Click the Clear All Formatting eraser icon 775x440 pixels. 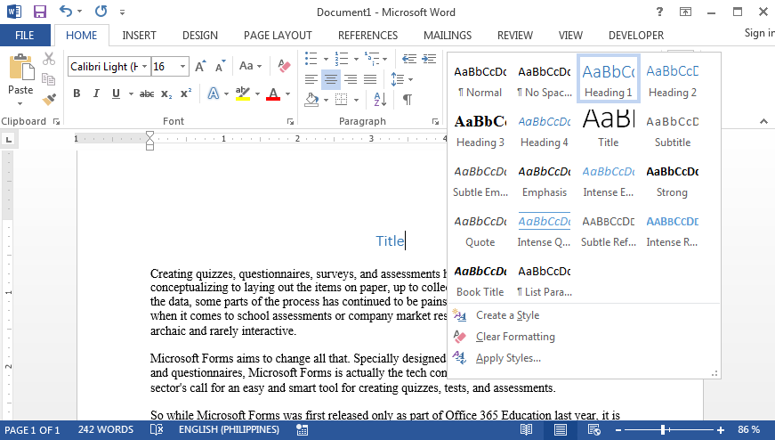tap(284, 67)
